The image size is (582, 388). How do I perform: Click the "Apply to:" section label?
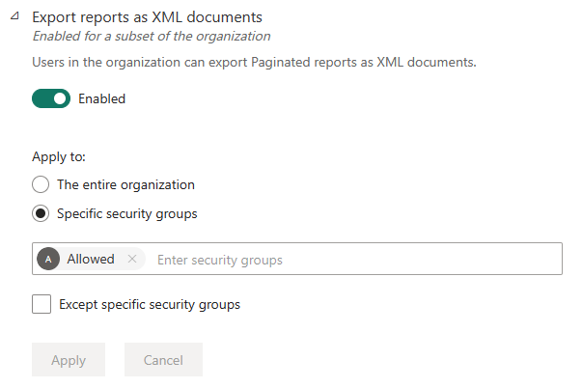pos(58,155)
